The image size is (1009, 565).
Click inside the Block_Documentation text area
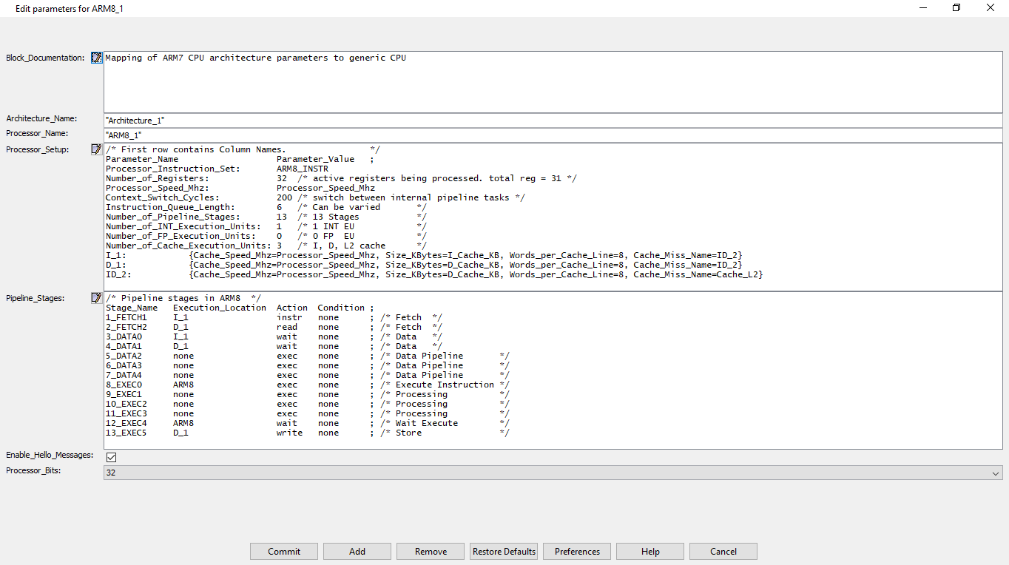pyautogui.click(x=552, y=85)
